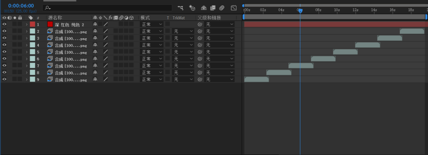This screenshot has width=428, height=155.
Task: Click the quality slash switch on layer 2
Action: 106,31
